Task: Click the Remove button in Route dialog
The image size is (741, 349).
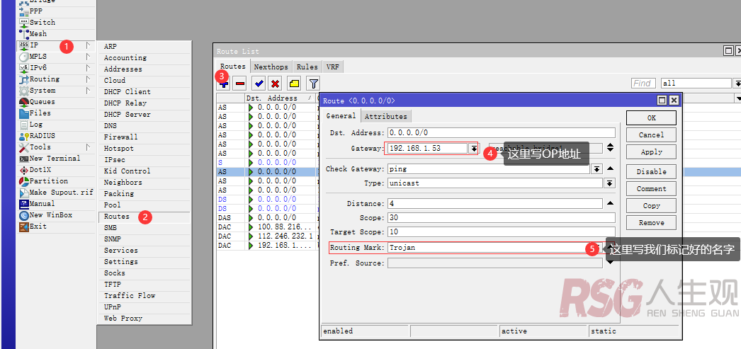Action: click(x=651, y=223)
